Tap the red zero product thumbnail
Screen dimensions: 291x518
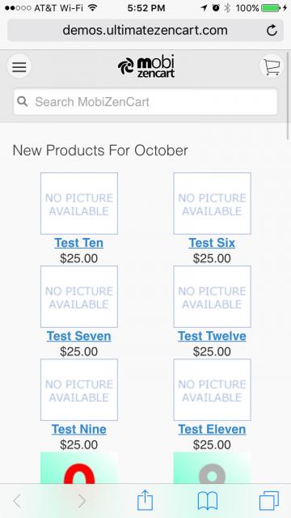click(x=79, y=468)
